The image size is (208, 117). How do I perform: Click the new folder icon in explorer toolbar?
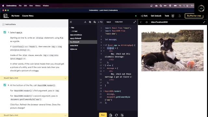95,22
